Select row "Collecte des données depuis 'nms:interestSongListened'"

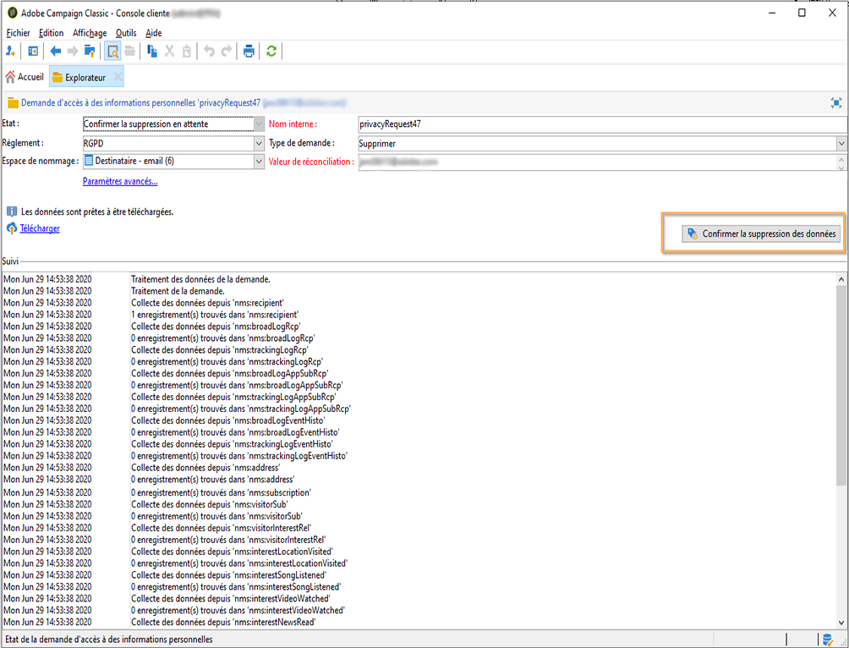(228, 575)
